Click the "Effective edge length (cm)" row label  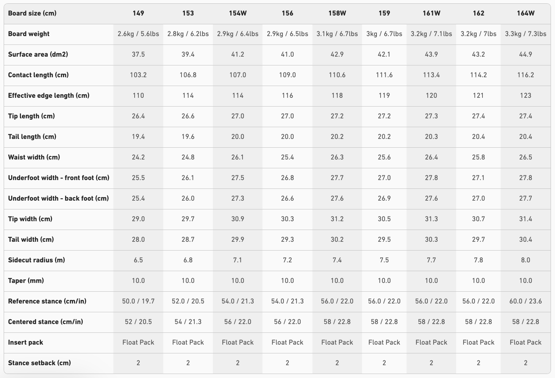49,95
